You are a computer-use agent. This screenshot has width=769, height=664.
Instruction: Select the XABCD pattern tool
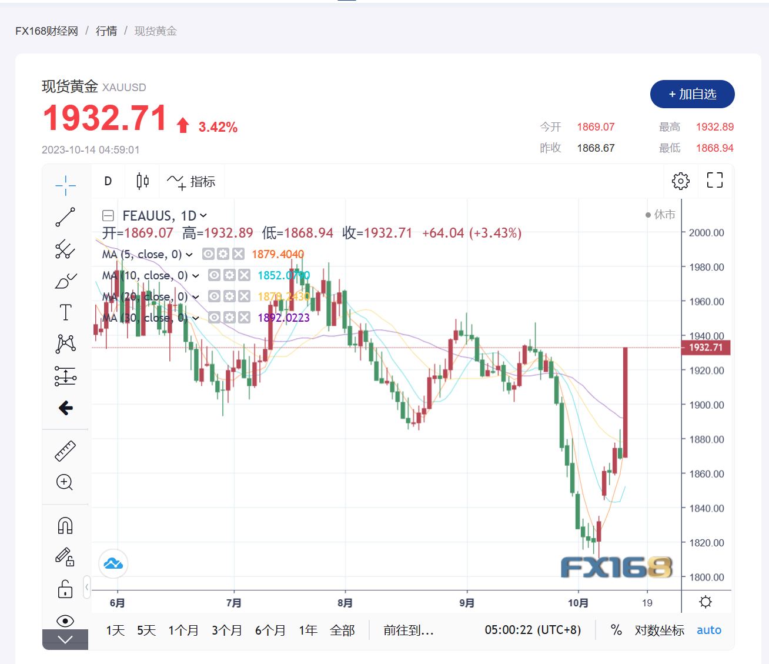click(65, 343)
